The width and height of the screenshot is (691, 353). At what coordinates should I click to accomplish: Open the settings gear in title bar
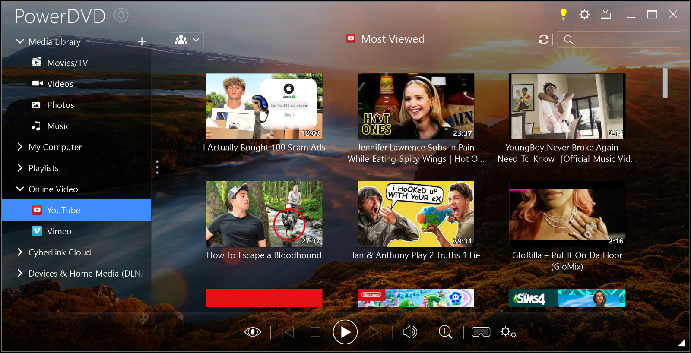tap(584, 15)
